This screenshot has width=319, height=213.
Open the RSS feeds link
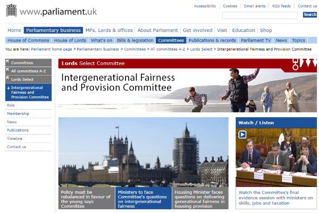coord(281,6)
